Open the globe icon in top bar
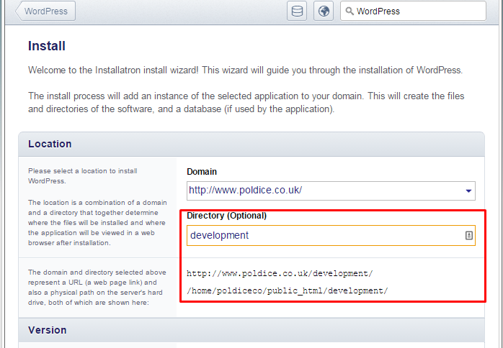The height and width of the screenshot is (348, 503). (x=324, y=11)
